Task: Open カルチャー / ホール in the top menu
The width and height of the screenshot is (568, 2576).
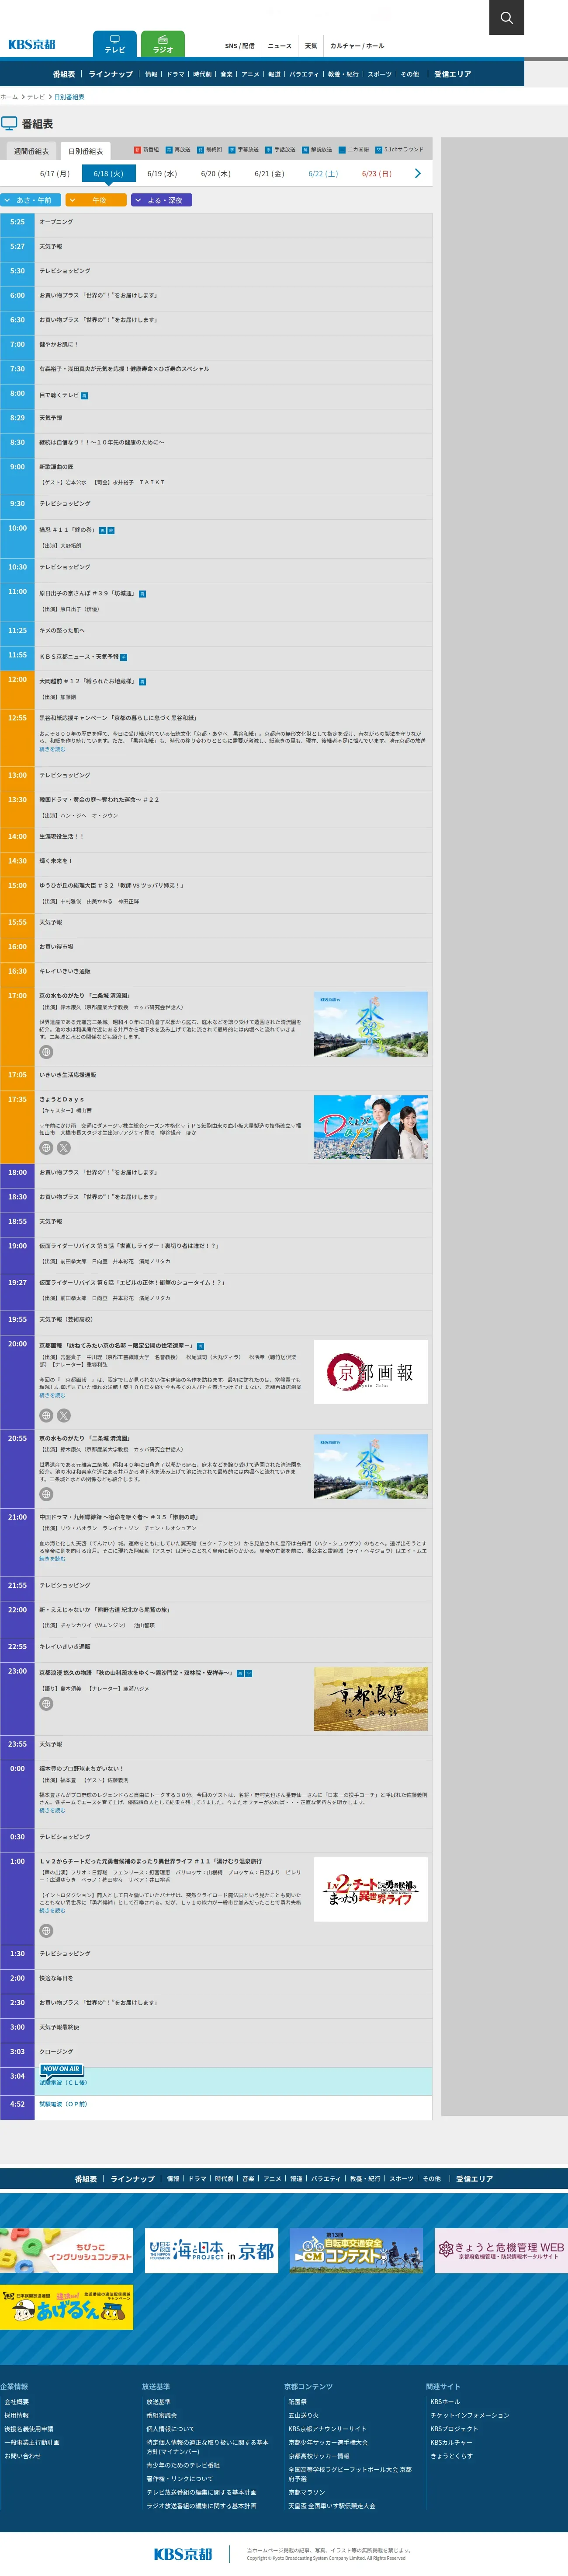Action: pyautogui.click(x=357, y=46)
